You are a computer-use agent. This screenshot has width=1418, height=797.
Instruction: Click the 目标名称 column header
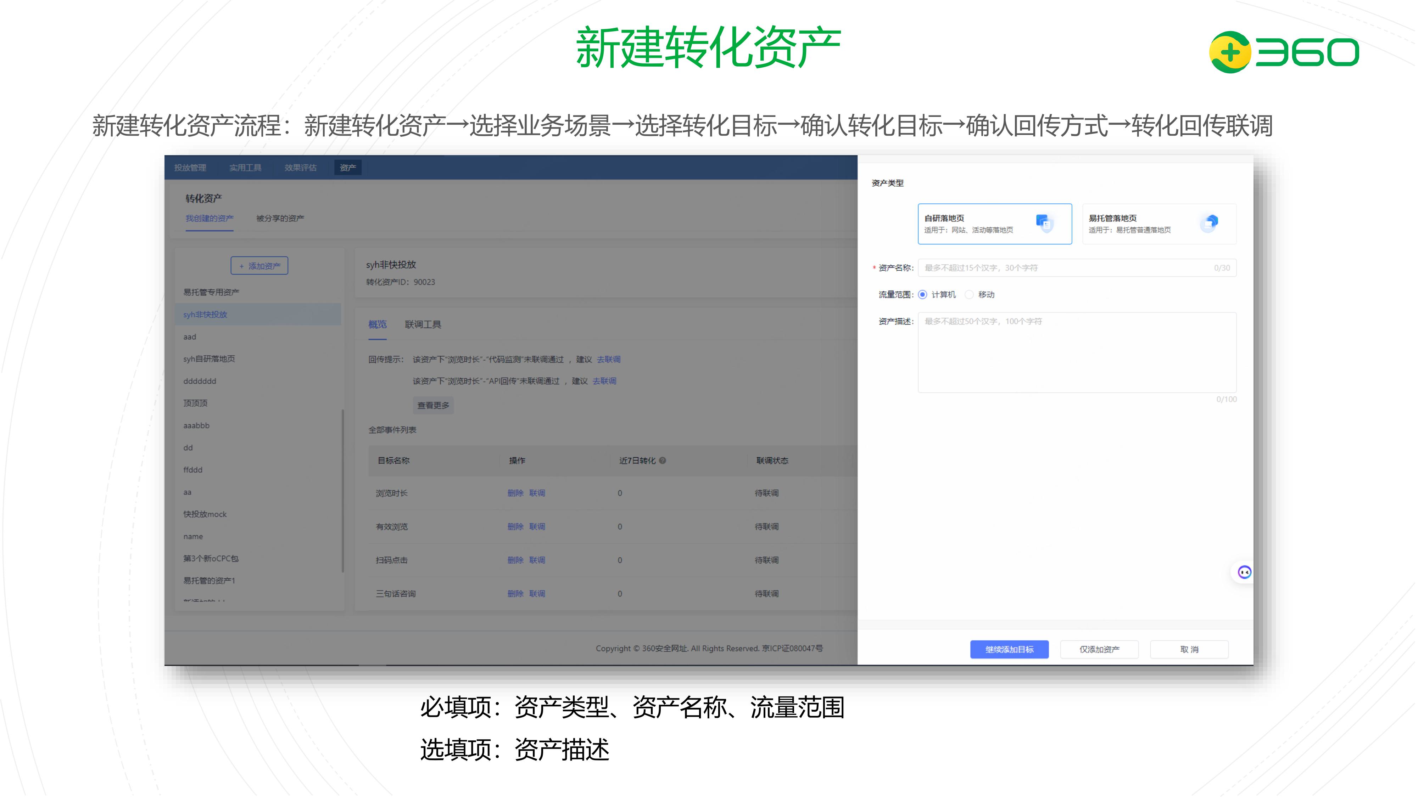[x=393, y=461]
